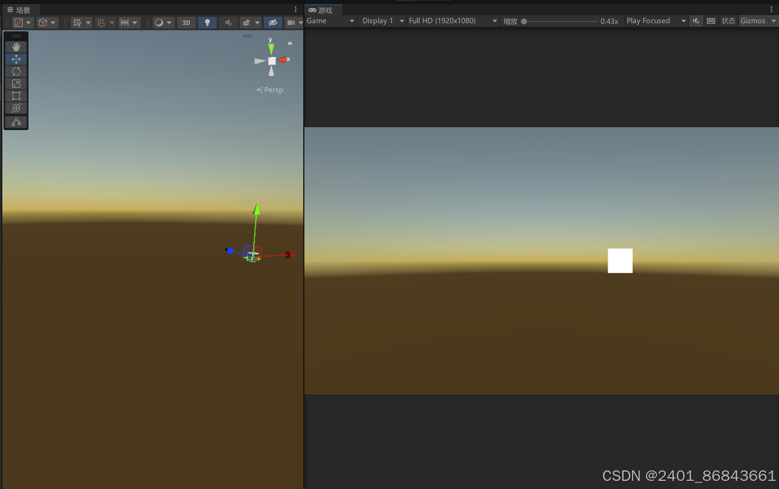
Task: Select the Hand tool in Scene view
Action: click(x=16, y=46)
